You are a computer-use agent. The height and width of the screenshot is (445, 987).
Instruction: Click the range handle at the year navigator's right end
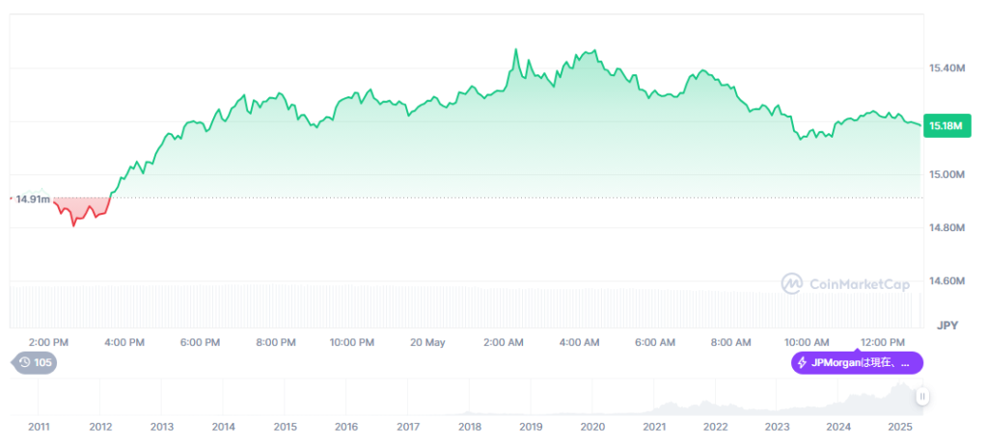(922, 396)
